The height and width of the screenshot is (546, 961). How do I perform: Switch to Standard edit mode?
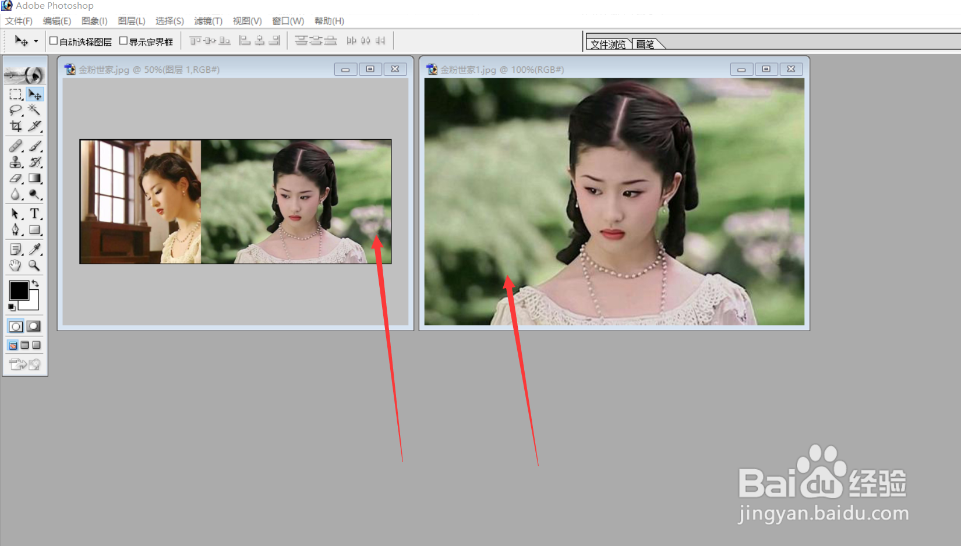pos(16,327)
